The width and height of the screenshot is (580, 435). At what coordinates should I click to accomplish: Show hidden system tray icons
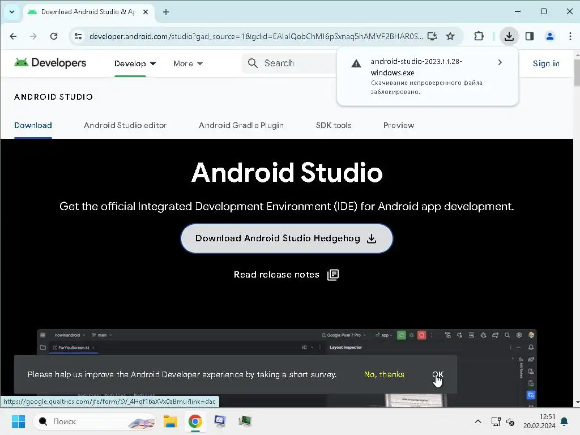coord(478,421)
